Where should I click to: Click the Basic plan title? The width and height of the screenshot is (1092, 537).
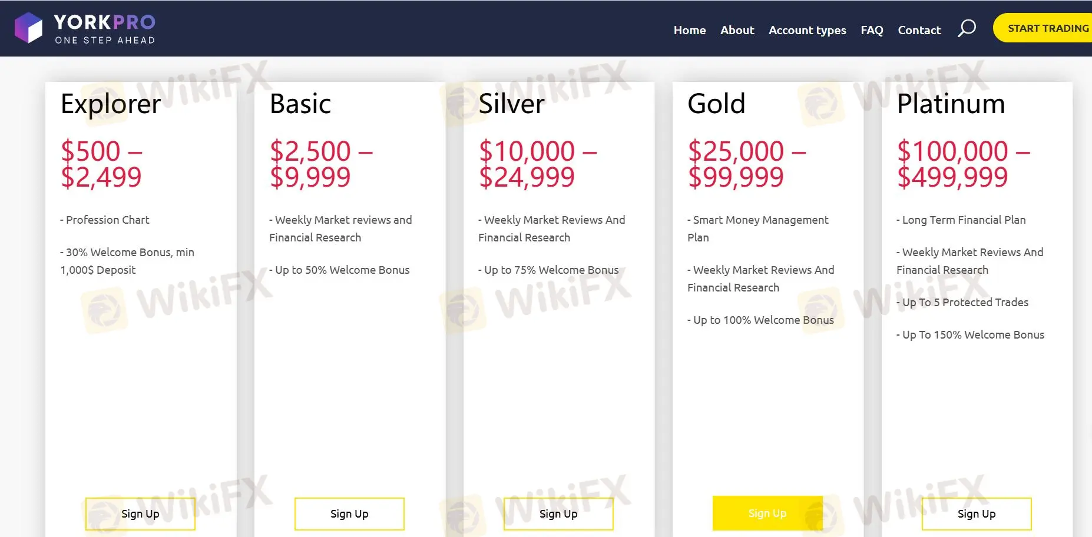pyautogui.click(x=300, y=104)
